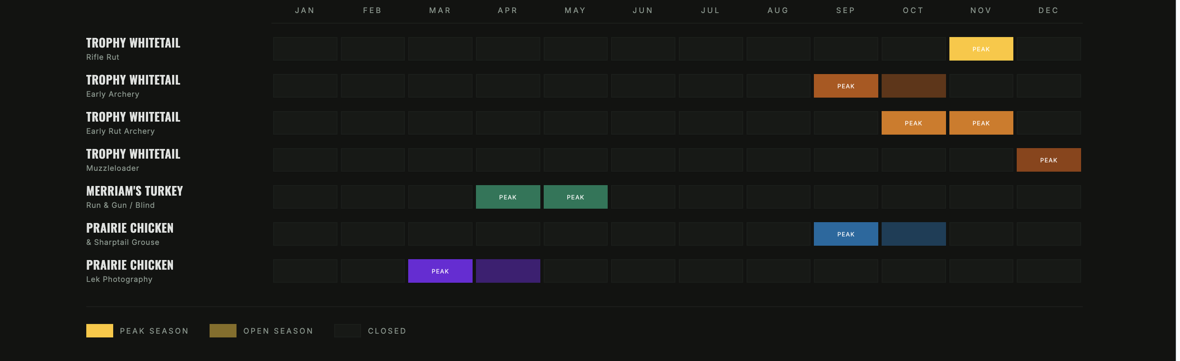
Task: Click the closed March cell for Merriam's Turkey
Action: 440,197
